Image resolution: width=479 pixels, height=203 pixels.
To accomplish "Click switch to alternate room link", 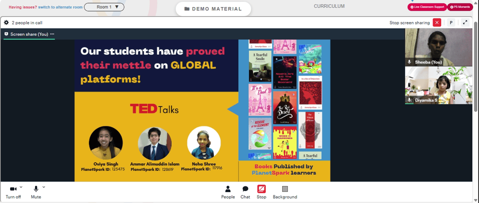I will coord(60,7).
